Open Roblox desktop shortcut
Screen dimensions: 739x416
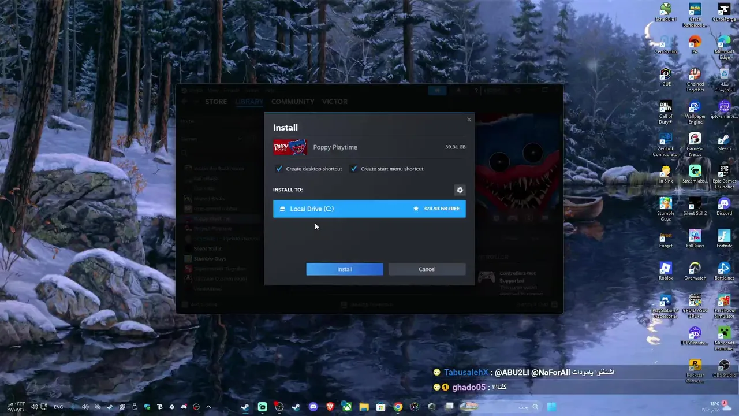(666, 271)
